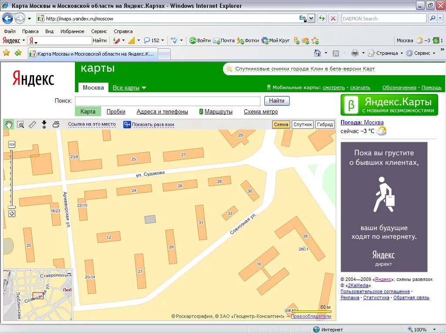Image resolution: width=446 pixels, height=334 pixels.
Task: Click the Правообладатели copyright link
Action: pyautogui.click(x=311, y=316)
